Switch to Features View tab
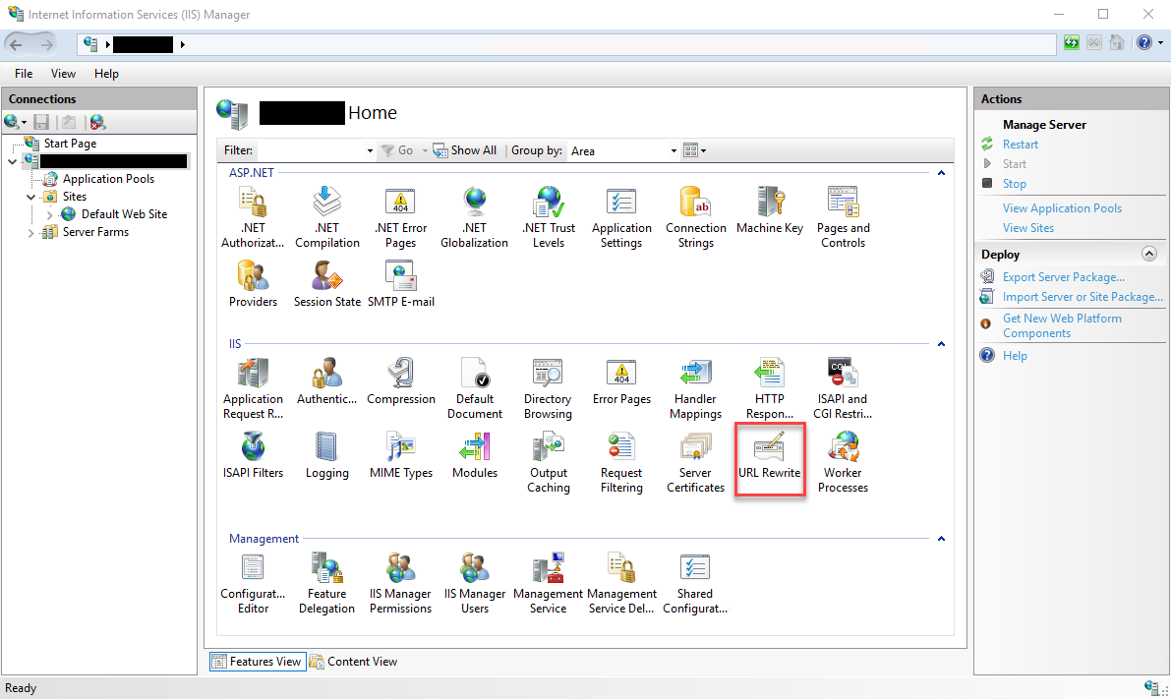The height and width of the screenshot is (699, 1171). click(258, 662)
